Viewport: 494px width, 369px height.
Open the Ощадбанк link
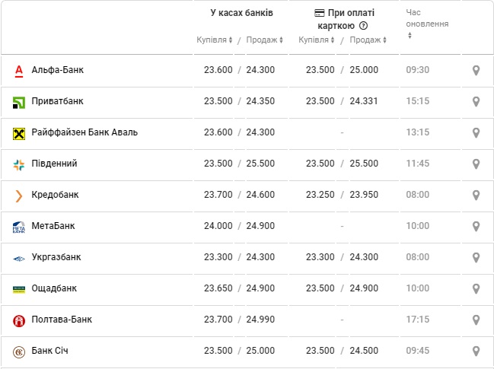tap(54, 288)
